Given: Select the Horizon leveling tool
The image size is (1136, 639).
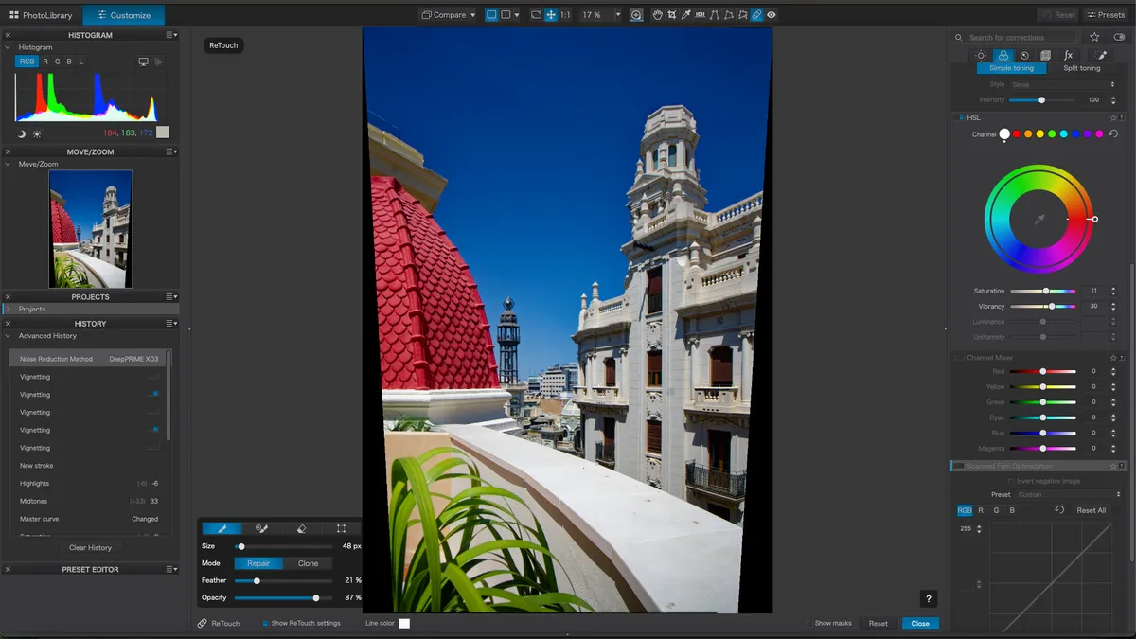Looking at the screenshot, I should pos(701,15).
